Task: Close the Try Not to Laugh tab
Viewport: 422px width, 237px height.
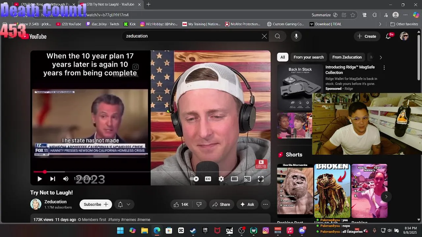Action: point(139,5)
